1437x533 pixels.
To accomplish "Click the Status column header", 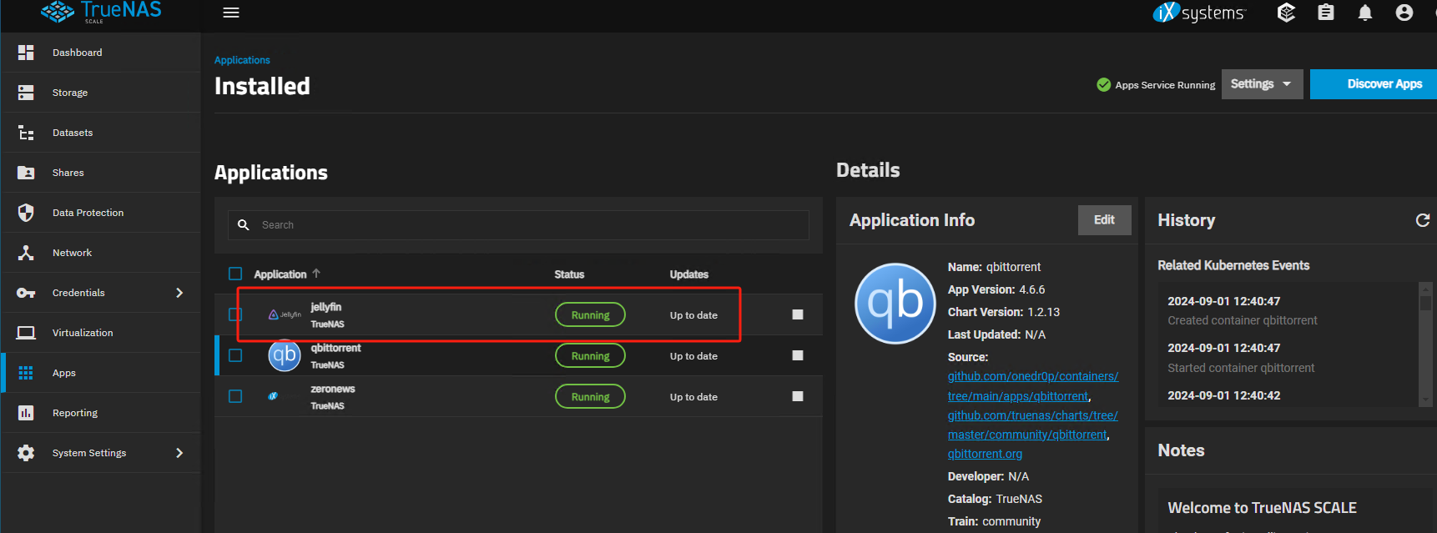I will click(569, 274).
